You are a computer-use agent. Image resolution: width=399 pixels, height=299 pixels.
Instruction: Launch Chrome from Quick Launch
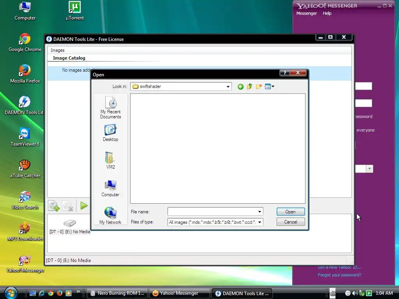click(x=51, y=293)
